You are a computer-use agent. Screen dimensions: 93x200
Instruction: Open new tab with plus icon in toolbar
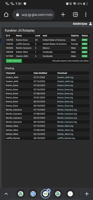[x=63, y=15]
